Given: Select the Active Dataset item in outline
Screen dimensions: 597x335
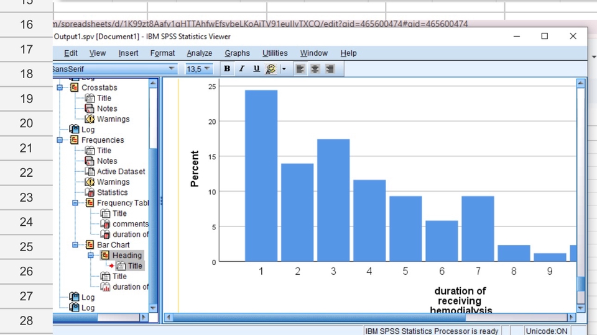Looking at the screenshot, I should click(121, 171).
